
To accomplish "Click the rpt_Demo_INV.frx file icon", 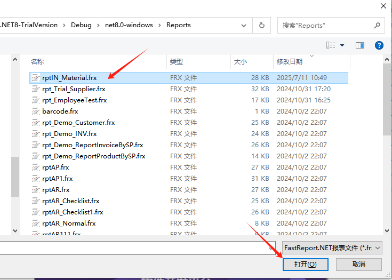I will pos(36,134).
